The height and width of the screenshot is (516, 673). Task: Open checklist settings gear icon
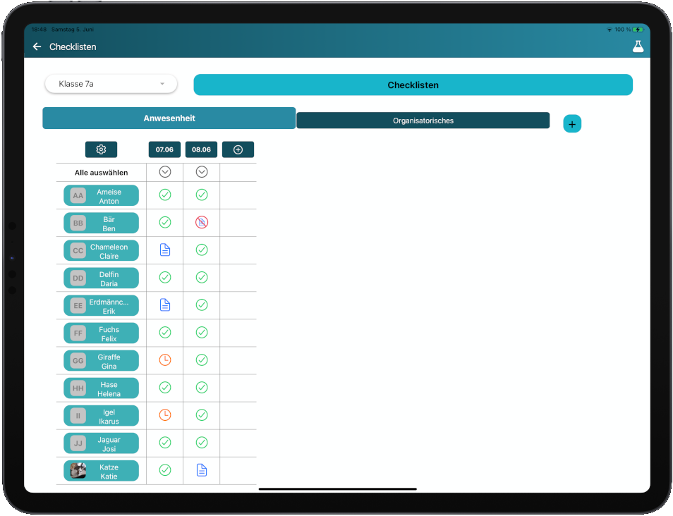101,149
